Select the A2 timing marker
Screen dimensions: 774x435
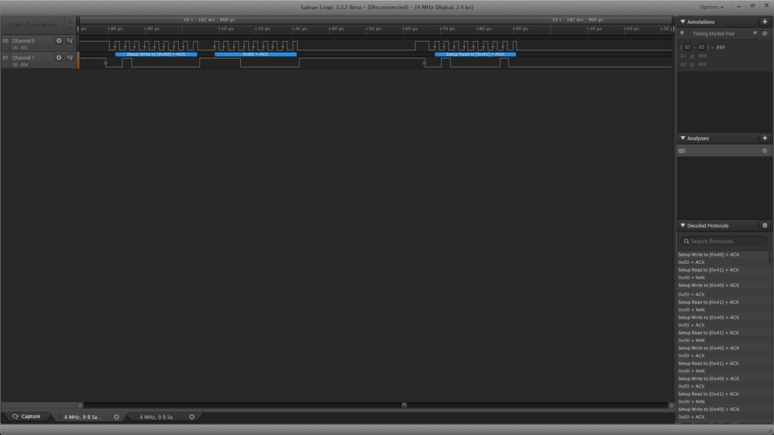click(701, 47)
